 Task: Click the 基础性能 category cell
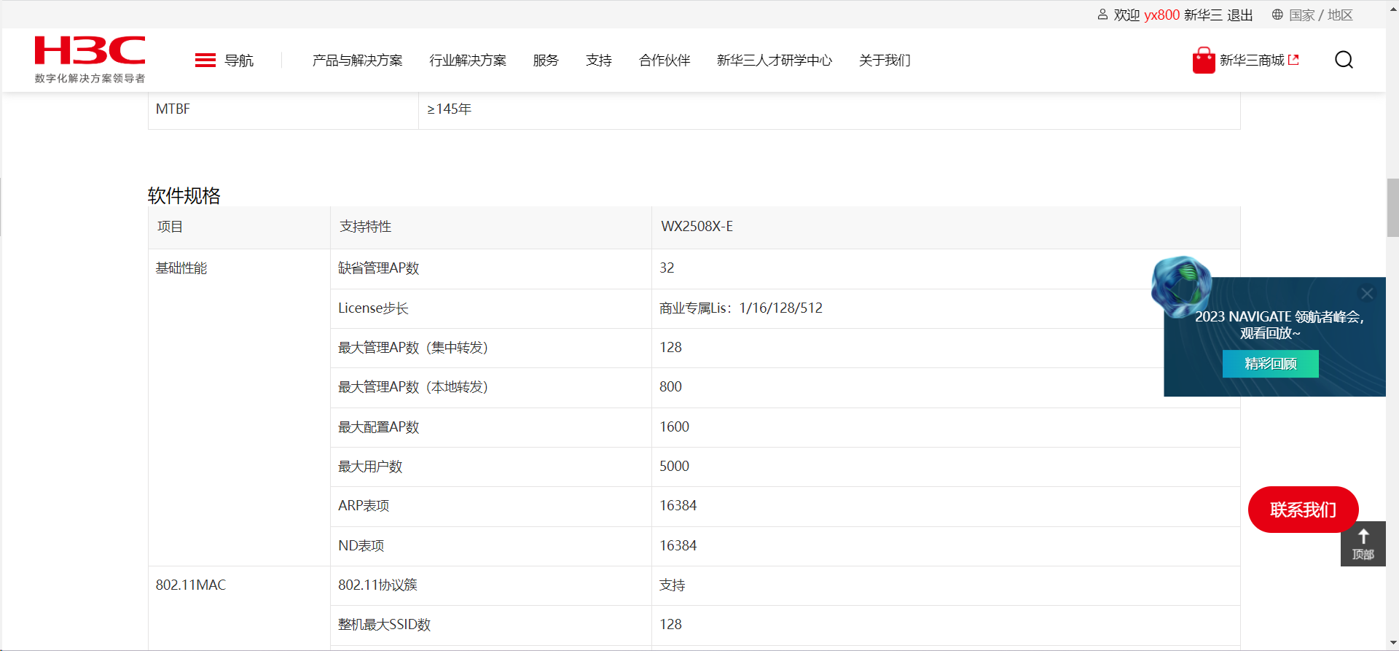[181, 268]
